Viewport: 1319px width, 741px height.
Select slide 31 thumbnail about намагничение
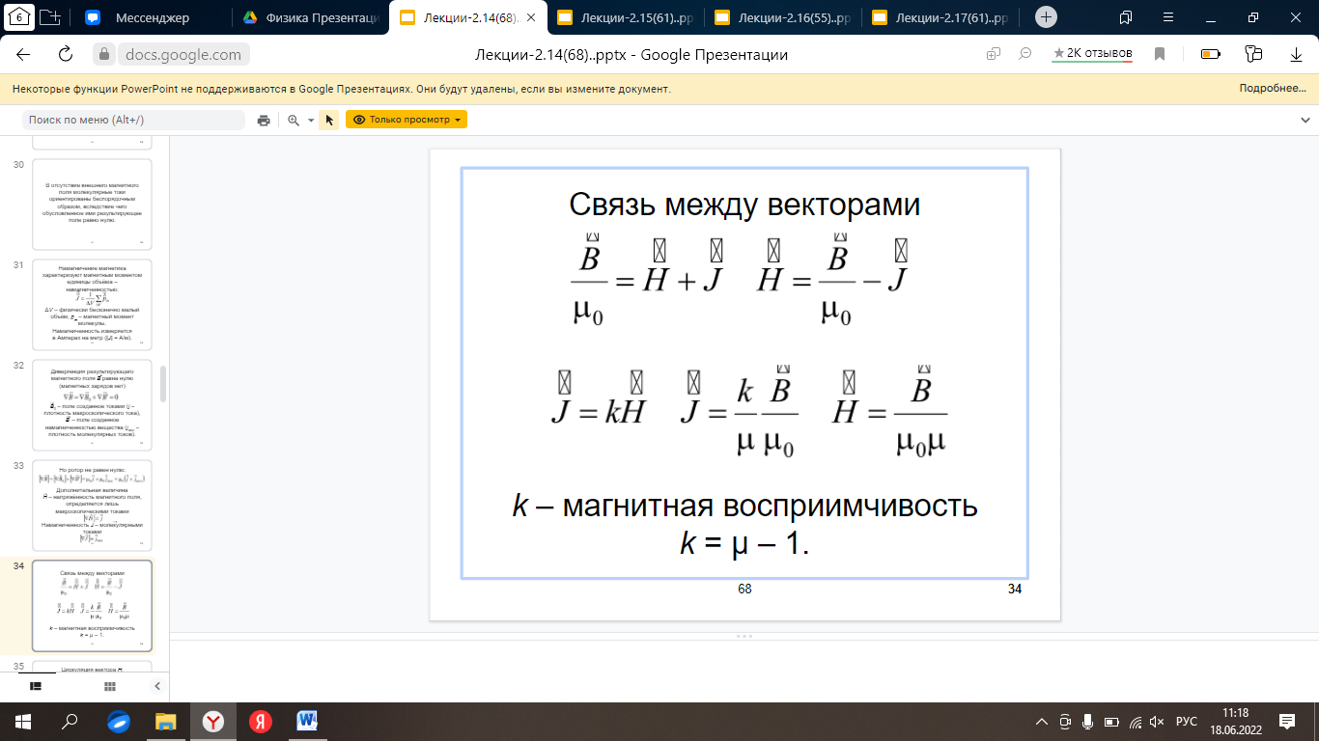tap(92, 305)
